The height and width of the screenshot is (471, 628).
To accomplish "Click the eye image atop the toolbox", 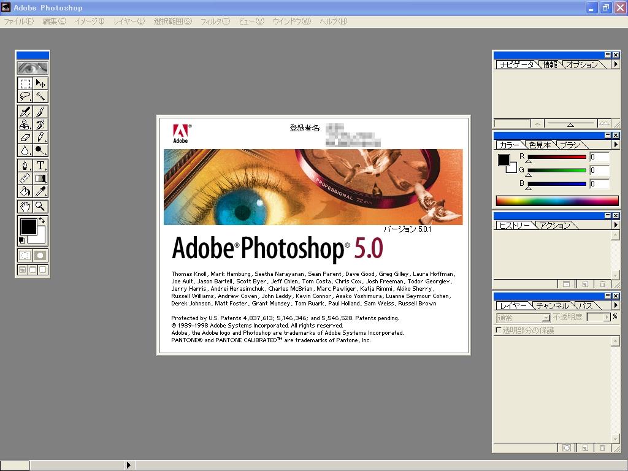I will click(x=33, y=67).
